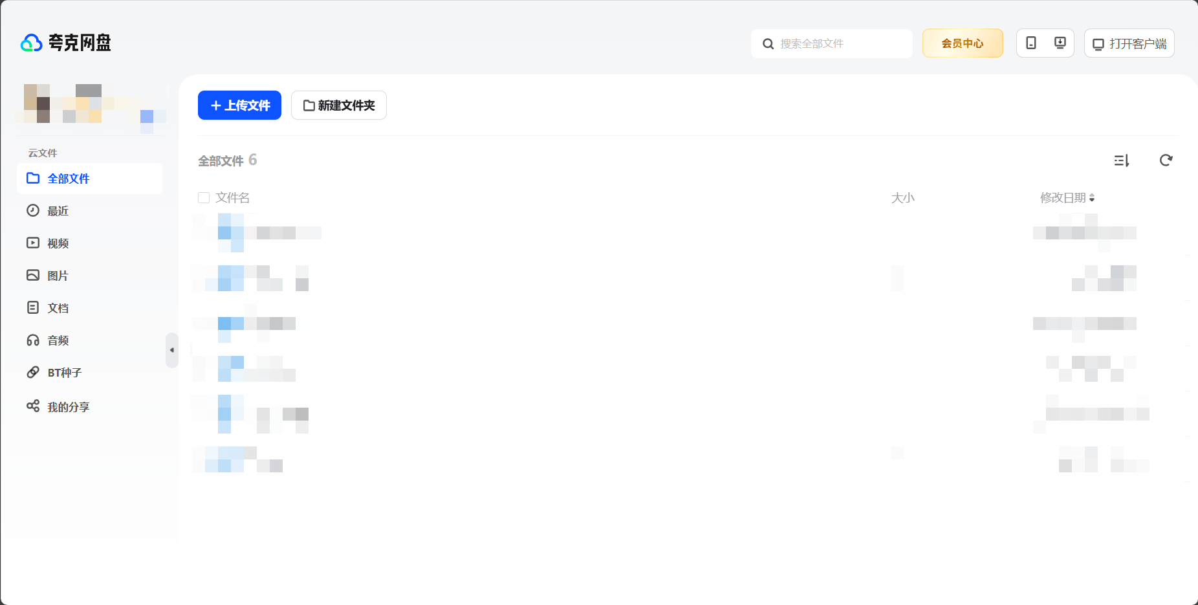Click the mobile phone app icon

click(1031, 43)
